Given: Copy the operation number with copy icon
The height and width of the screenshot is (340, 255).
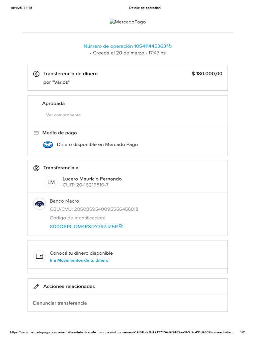Looking at the screenshot, I should pyautogui.click(x=169, y=46).
